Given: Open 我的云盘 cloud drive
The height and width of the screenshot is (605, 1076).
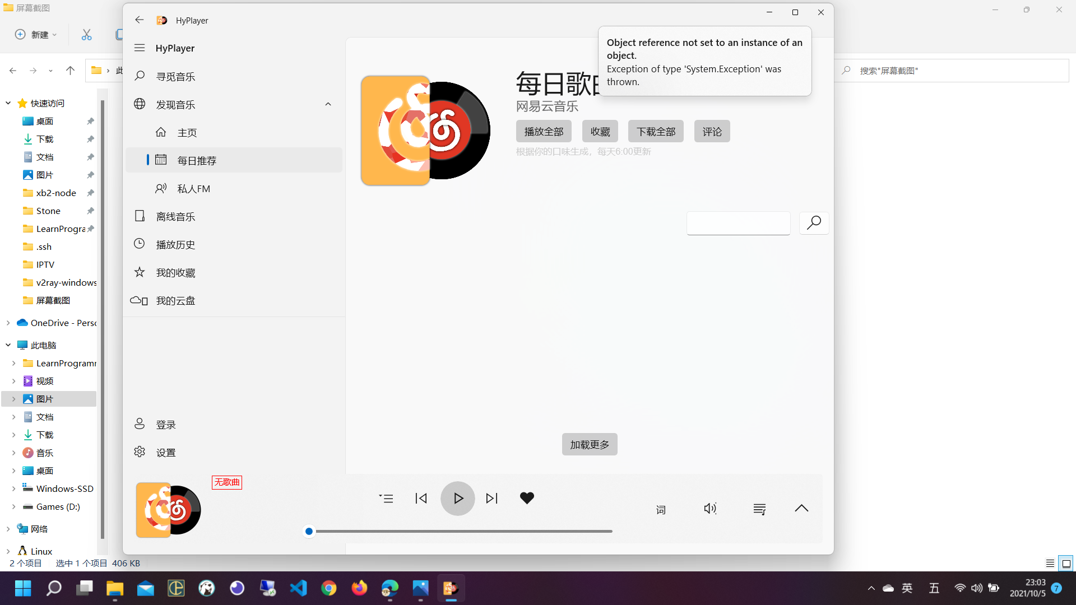Looking at the screenshot, I should click(x=175, y=300).
